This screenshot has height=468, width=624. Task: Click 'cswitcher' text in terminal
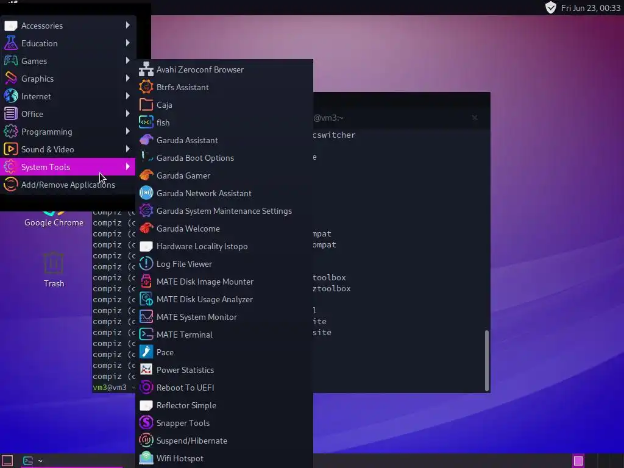[334, 135]
